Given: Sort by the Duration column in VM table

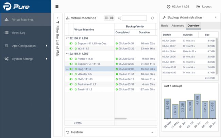Looking at the screenshot, I should 146,32.
